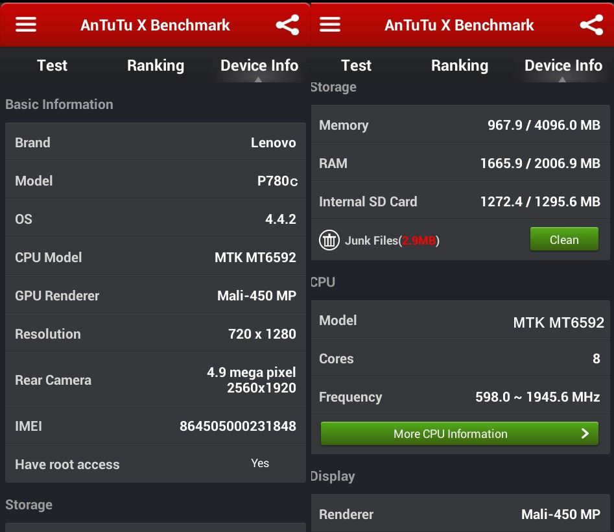Click the Junk Files(2.9MB) text
This screenshot has height=532, width=614.
click(392, 240)
